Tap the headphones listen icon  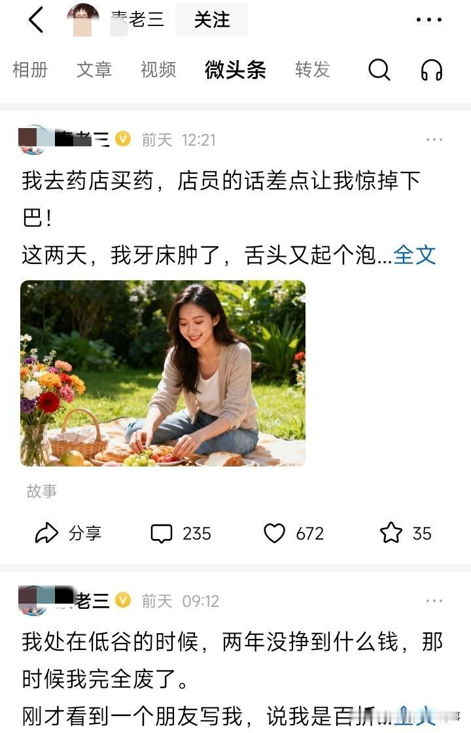click(431, 70)
